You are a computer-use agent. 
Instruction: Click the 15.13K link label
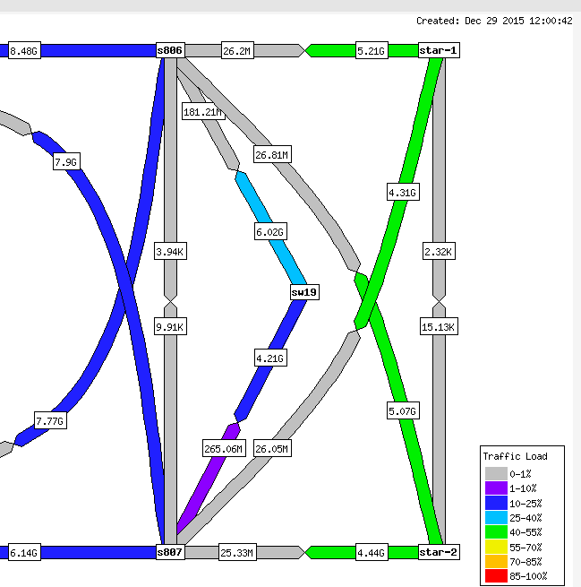coord(439,326)
